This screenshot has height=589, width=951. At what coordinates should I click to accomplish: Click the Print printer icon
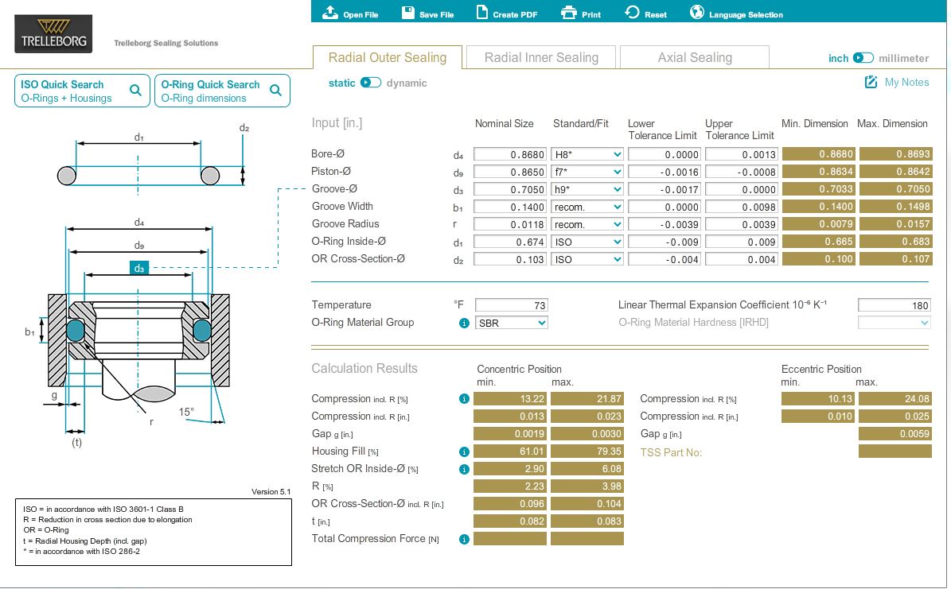[x=569, y=13]
